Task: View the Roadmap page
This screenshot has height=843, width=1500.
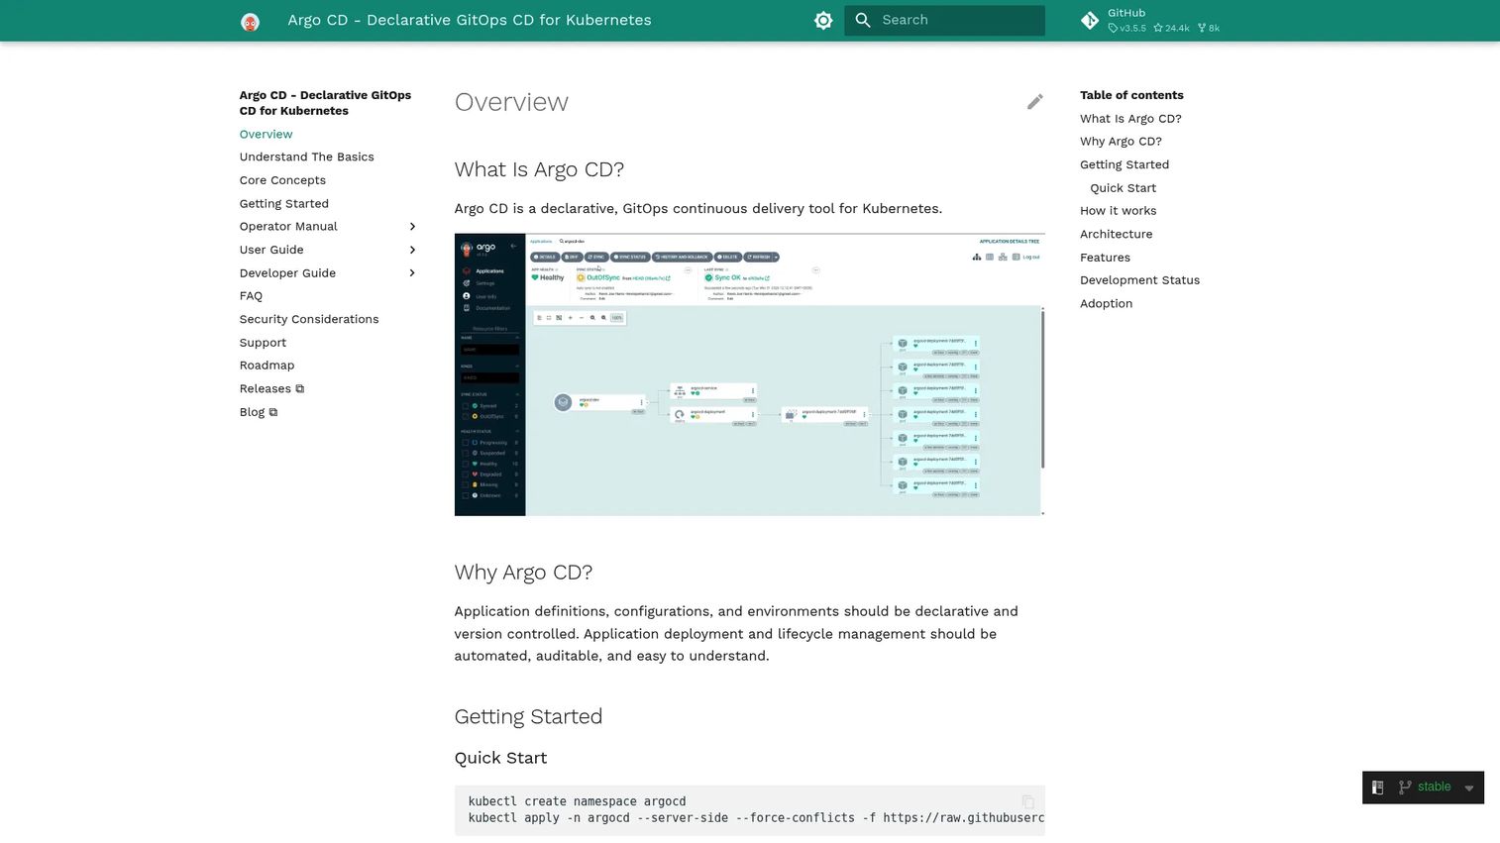Action: [267, 366]
